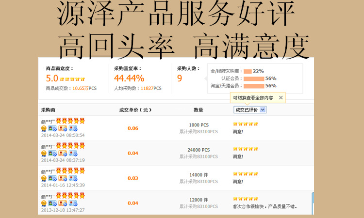Click the review 首次合作很愉快，产品质量不错。
Viewport: 364px width, 218px height.
[x=265, y=206]
